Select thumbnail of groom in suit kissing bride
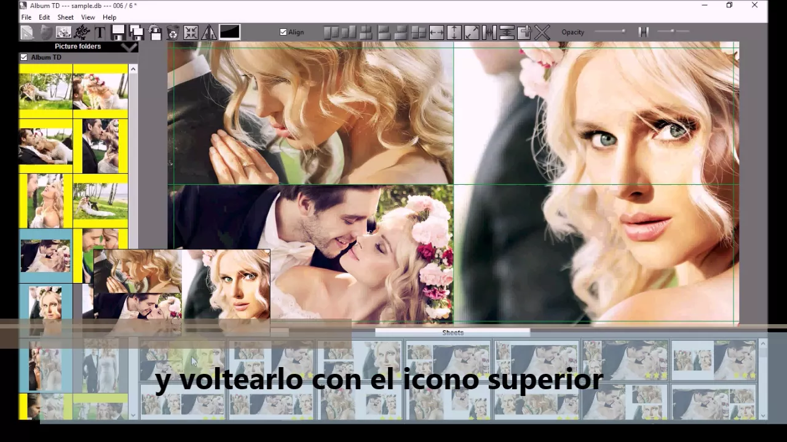Image resolution: width=787 pixels, height=442 pixels. tap(100, 146)
